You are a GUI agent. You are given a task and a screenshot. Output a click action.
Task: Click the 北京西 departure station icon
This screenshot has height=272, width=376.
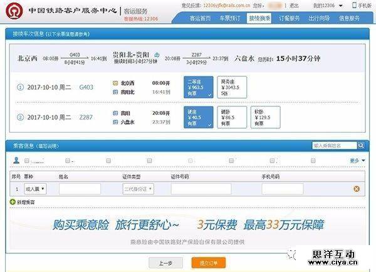pos(115,83)
